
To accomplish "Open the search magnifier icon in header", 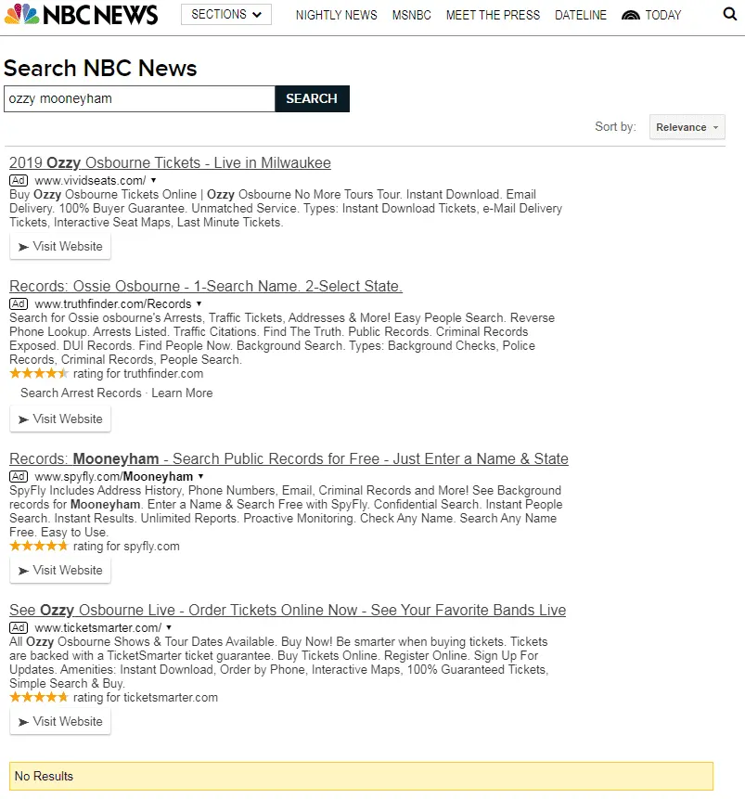I will 730,14.
